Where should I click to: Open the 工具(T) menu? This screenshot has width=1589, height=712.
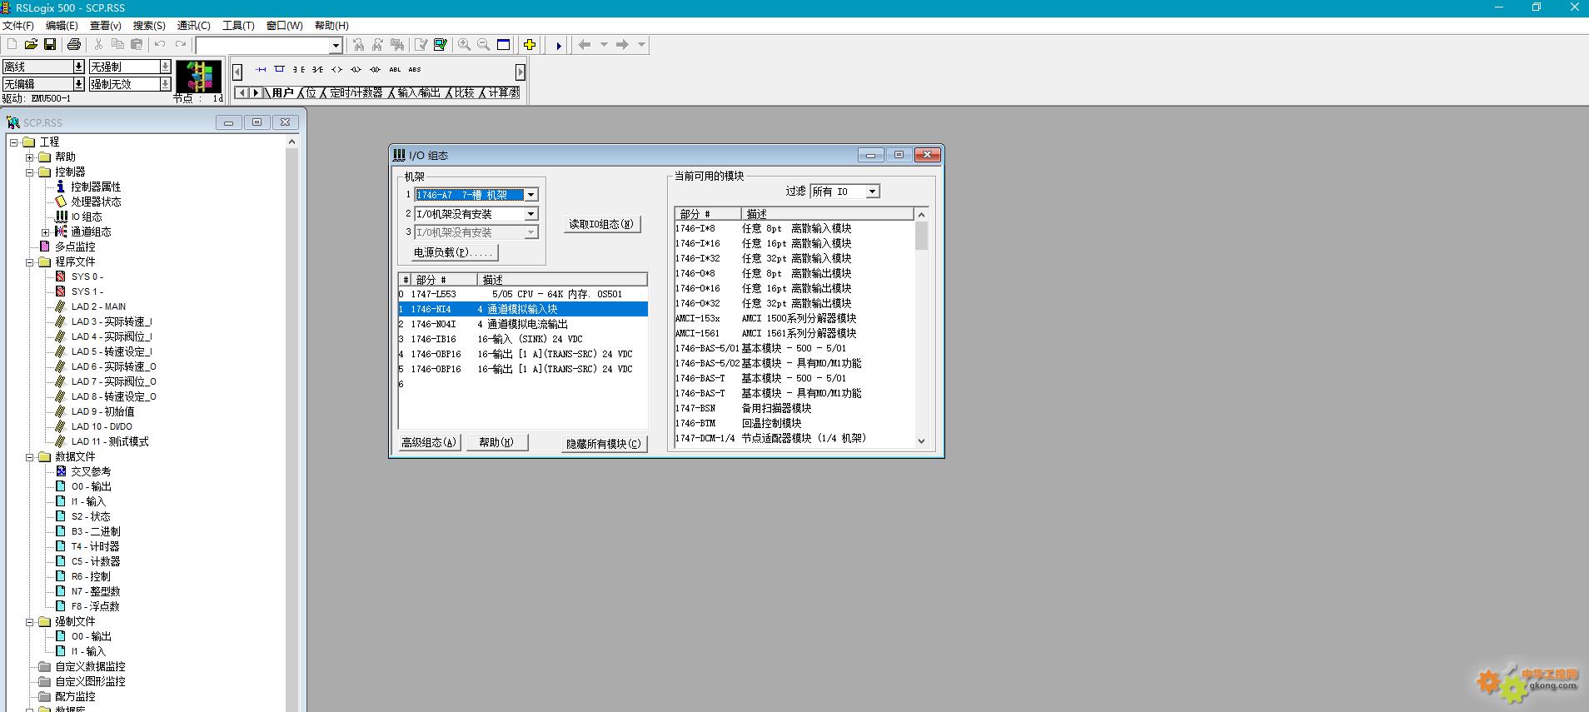pos(238,26)
